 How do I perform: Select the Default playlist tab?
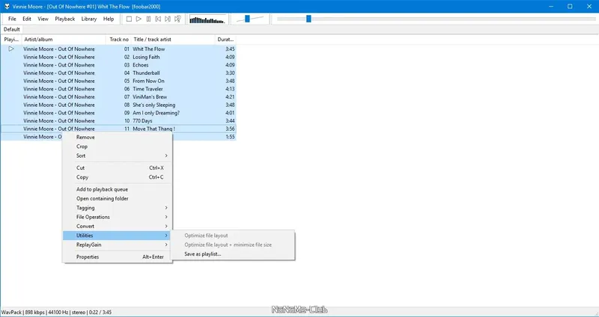[12, 29]
